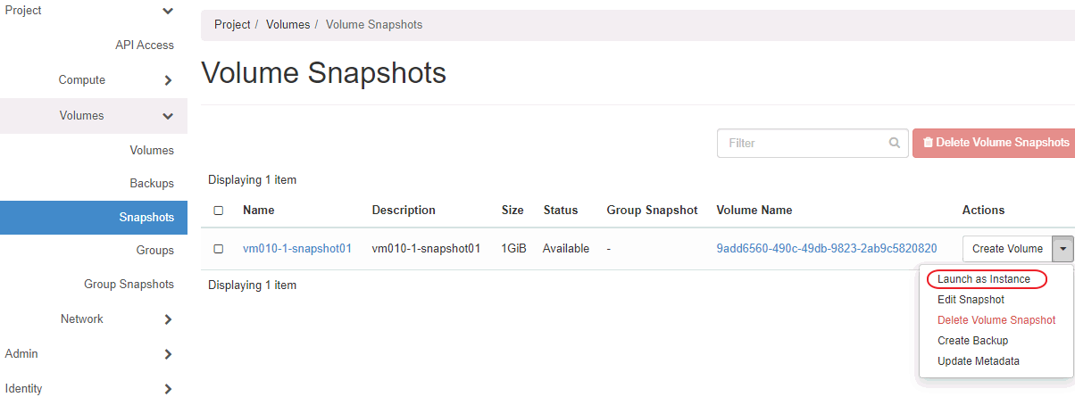
Task: Collapse the Volumes sidebar section
Action: (x=168, y=116)
